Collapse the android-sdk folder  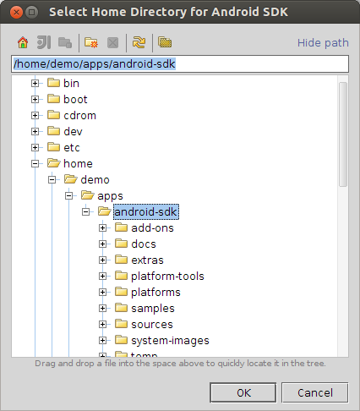tap(85, 211)
